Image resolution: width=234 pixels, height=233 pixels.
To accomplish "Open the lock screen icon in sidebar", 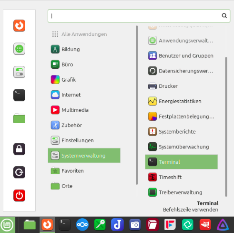I will [x=19, y=149].
